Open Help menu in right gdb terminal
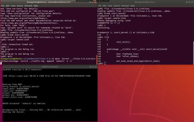This screenshot has width=194, height=122. (133, 6)
